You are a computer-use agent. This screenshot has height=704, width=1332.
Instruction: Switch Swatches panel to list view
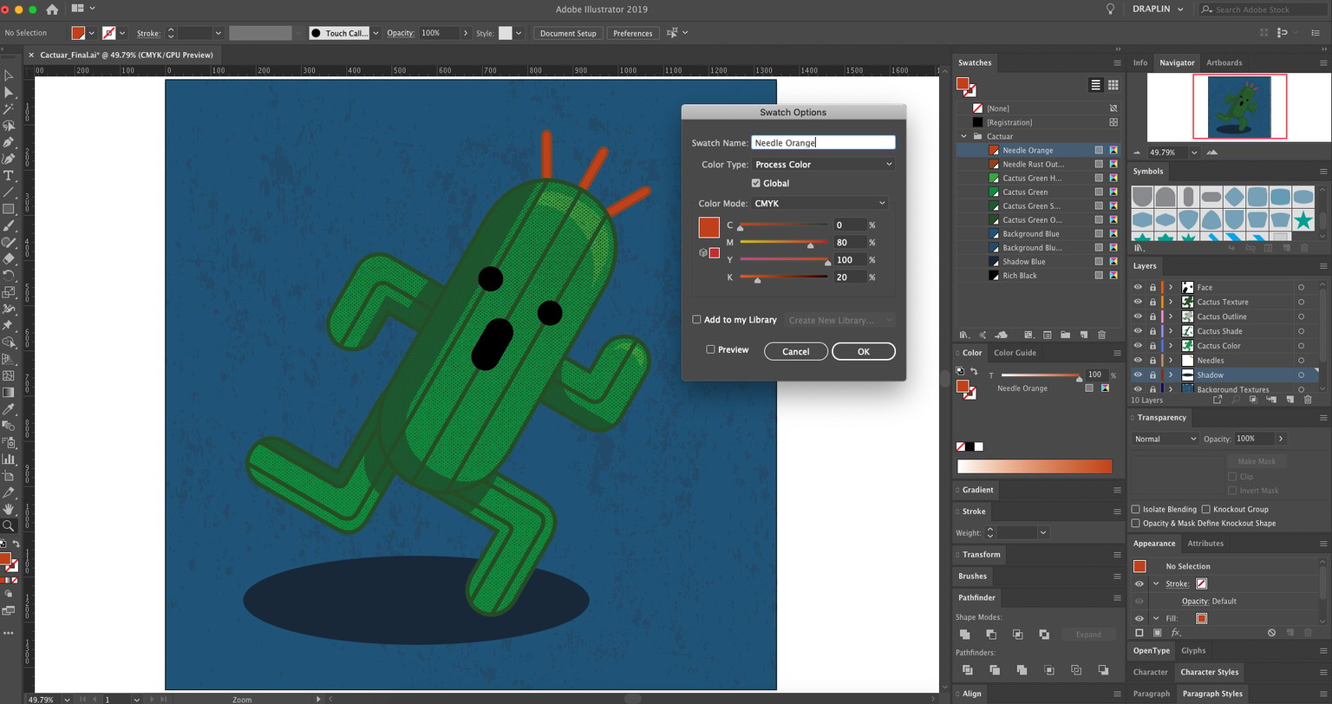click(x=1096, y=84)
